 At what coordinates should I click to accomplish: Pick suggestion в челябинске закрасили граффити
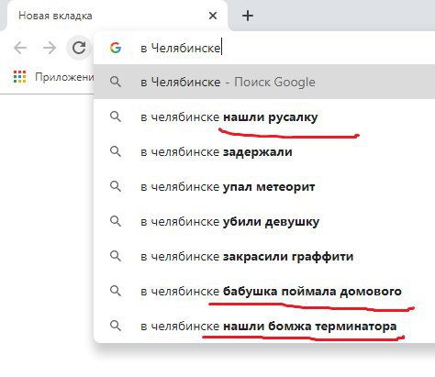coord(264,256)
